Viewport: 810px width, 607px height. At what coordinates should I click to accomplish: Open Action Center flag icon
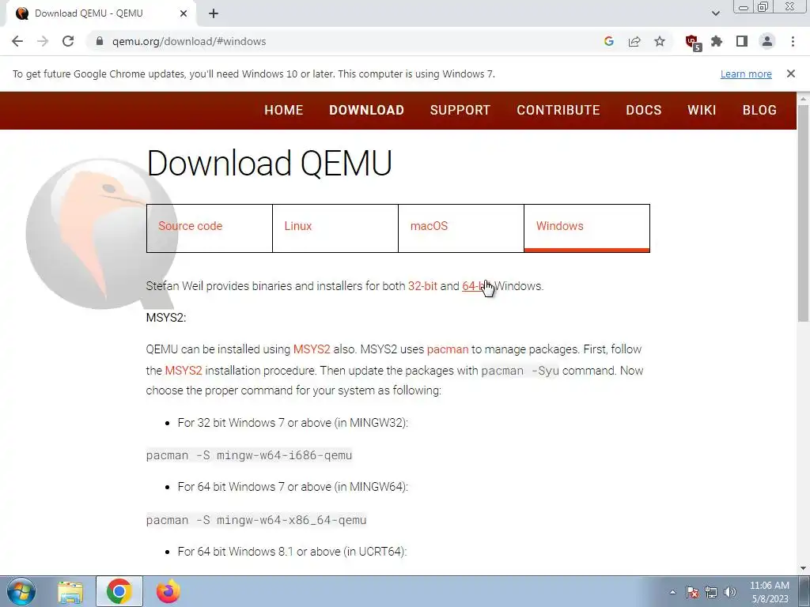692,593
